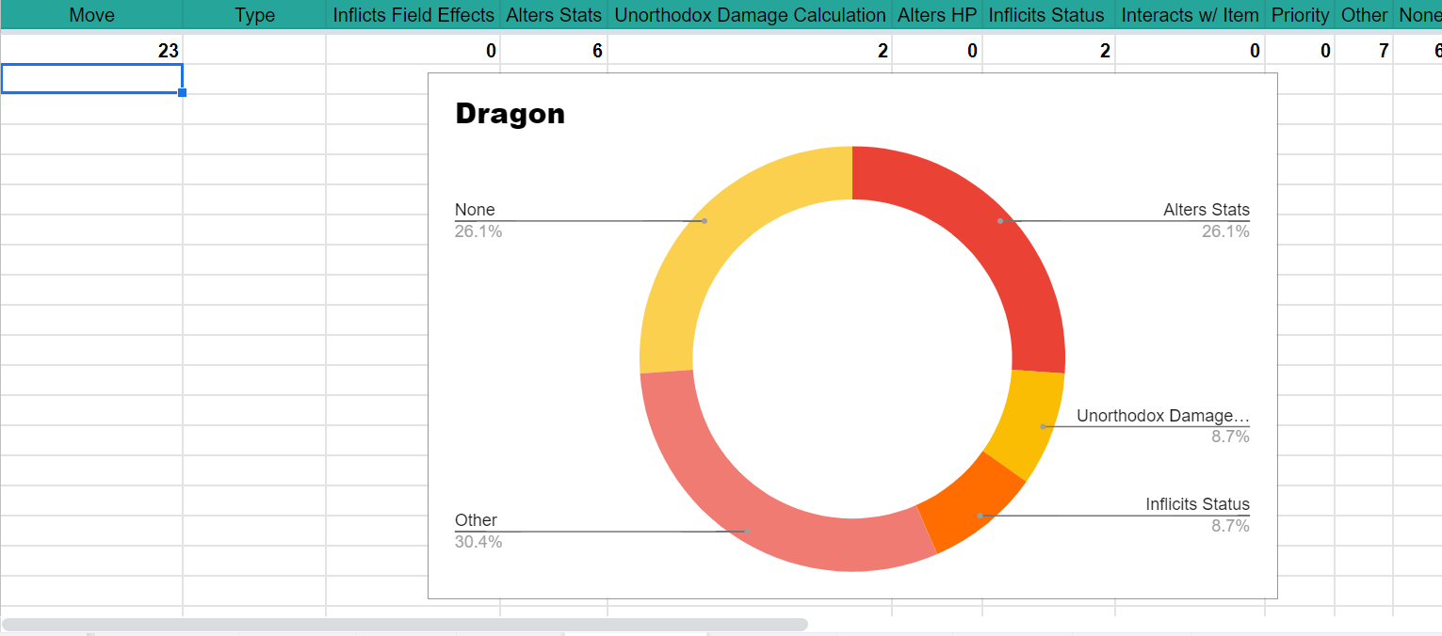Click the Unorthodox Damage Calculation value 2
Viewport: 1442px width, 636px height.
click(750, 51)
